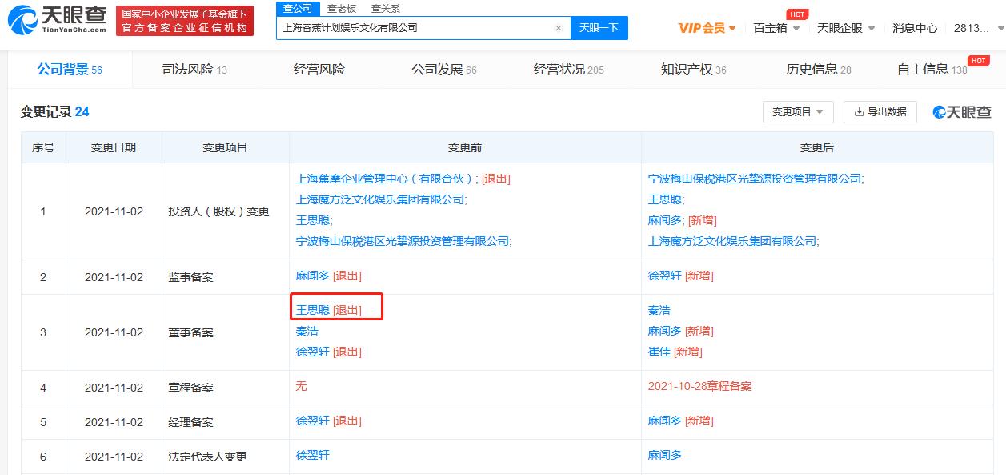The height and width of the screenshot is (475, 1006).
Task: Click the 导出数据 export button
Action: pyautogui.click(x=880, y=112)
